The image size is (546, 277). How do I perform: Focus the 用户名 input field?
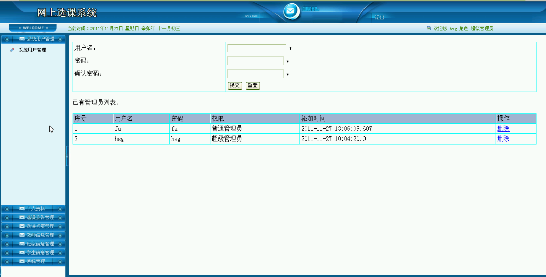pos(256,48)
